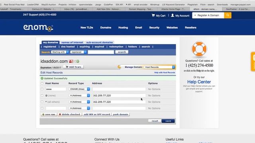This screenshot has width=255, height=143.
Task: Switch to the Atlanta Home Page browser tab
Action: pos(173,9)
